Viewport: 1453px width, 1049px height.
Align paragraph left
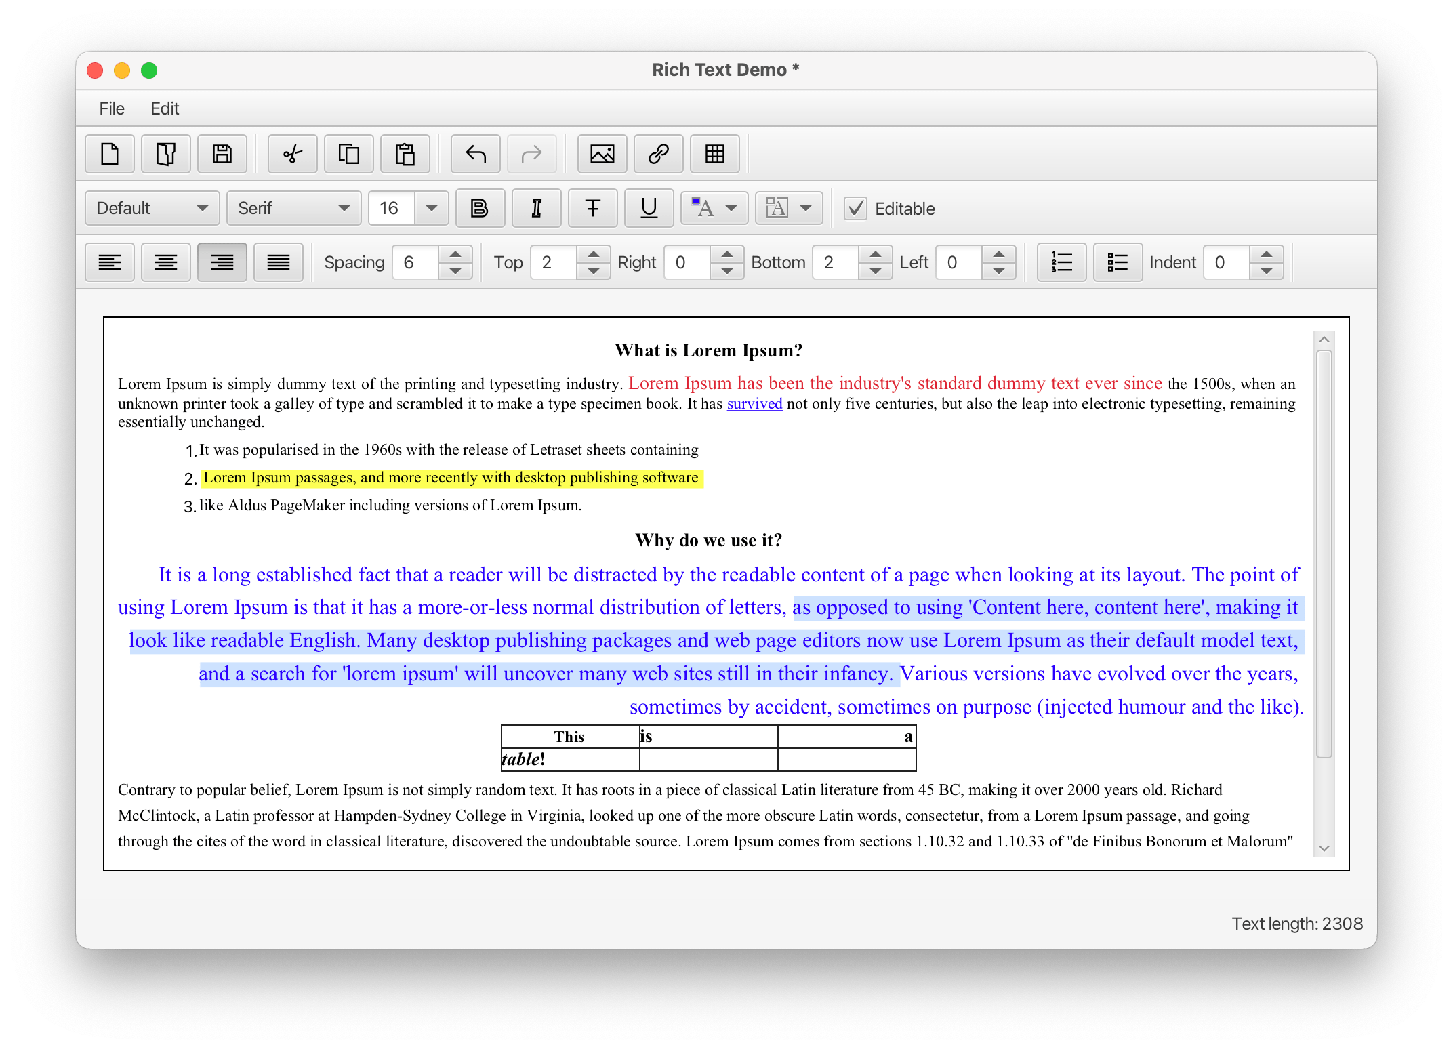click(x=110, y=262)
